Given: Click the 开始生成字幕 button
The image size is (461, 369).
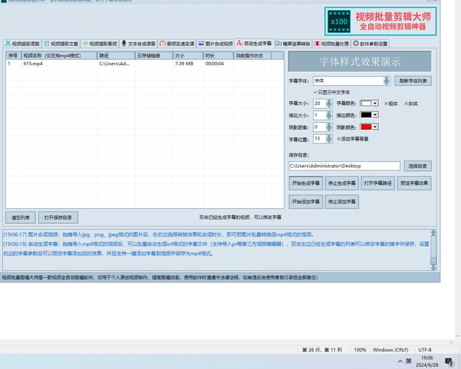Looking at the screenshot, I should [306, 183].
